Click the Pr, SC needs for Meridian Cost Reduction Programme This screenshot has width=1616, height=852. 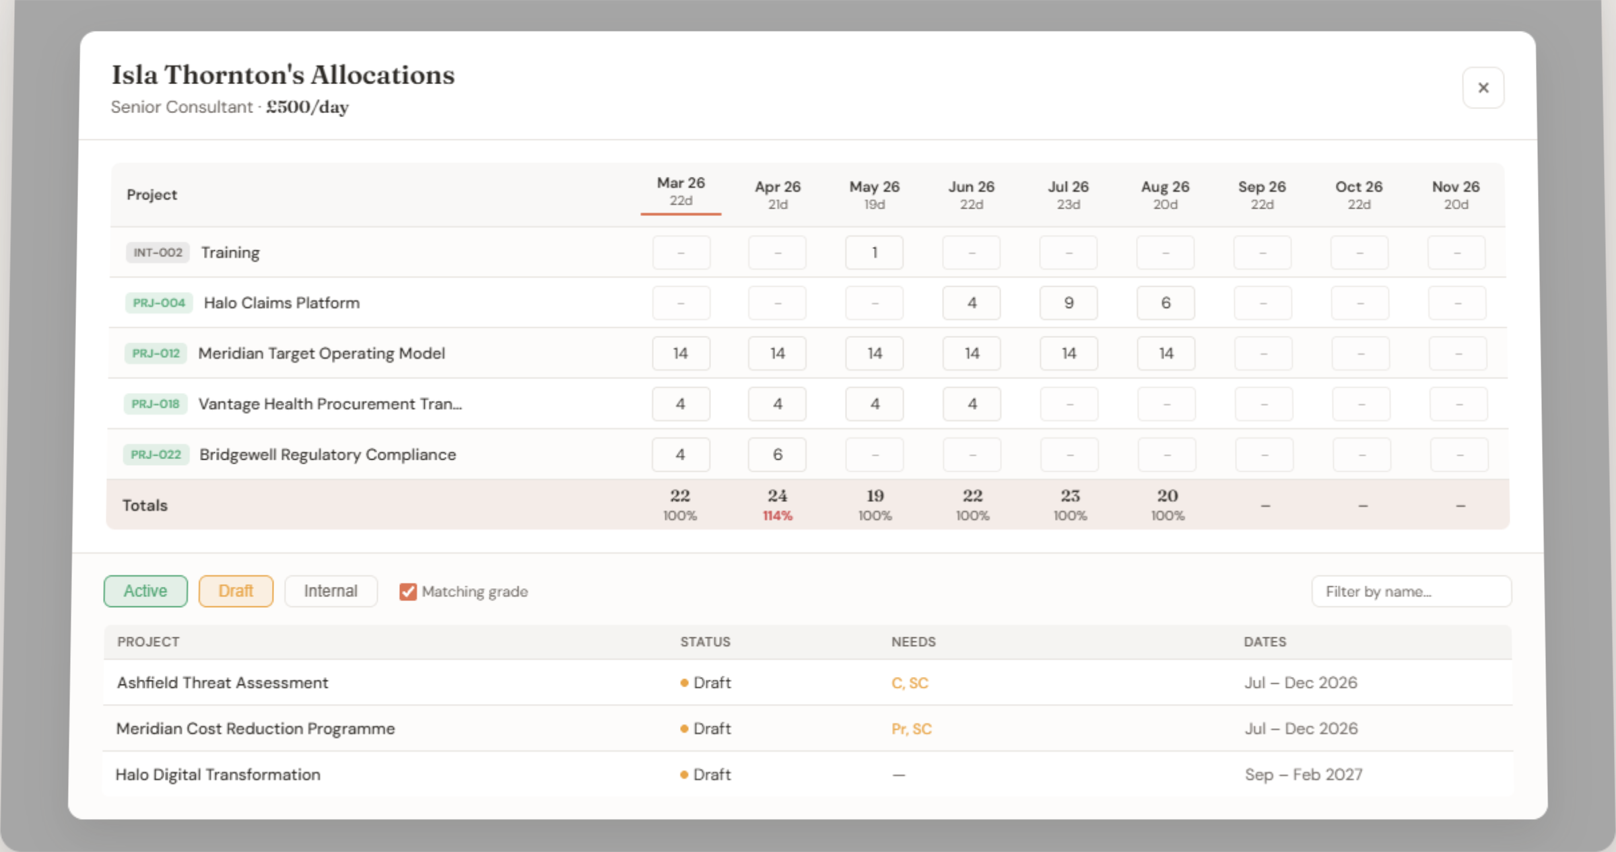click(912, 728)
